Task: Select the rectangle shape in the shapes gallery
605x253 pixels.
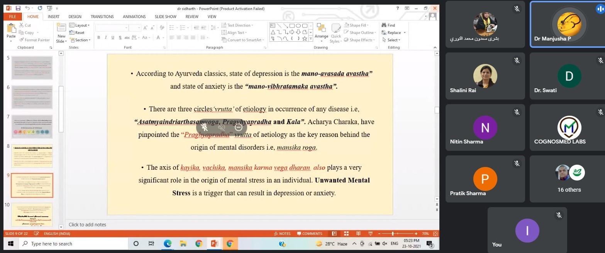Action: 292,25
